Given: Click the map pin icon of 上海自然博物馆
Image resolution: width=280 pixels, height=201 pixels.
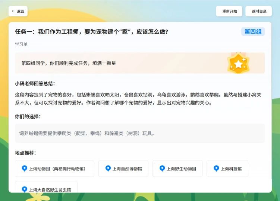Looking at the screenshot, I should (108, 168).
